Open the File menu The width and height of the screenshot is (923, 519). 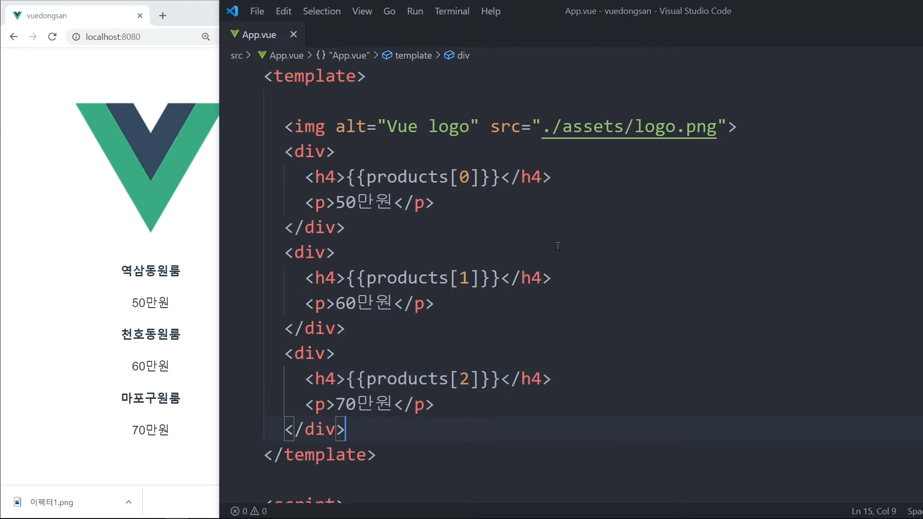257,11
